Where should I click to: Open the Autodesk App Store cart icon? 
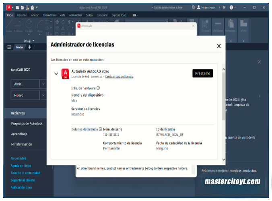[x=224, y=8]
